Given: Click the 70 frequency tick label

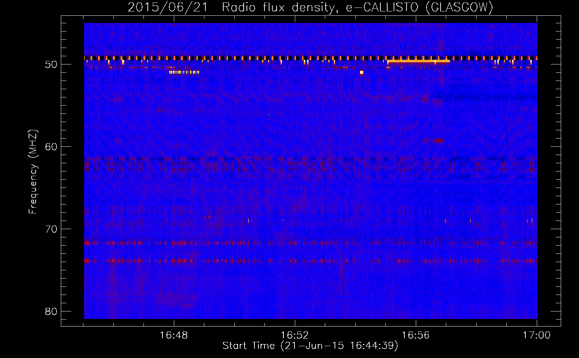Looking at the screenshot, I should [x=51, y=229].
